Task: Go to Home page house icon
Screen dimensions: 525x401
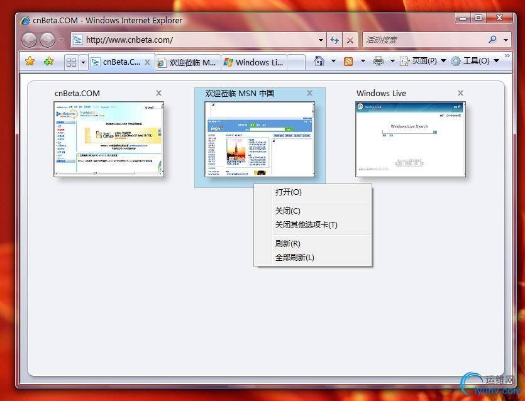Action: pyautogui.click(x=319, y=61)
